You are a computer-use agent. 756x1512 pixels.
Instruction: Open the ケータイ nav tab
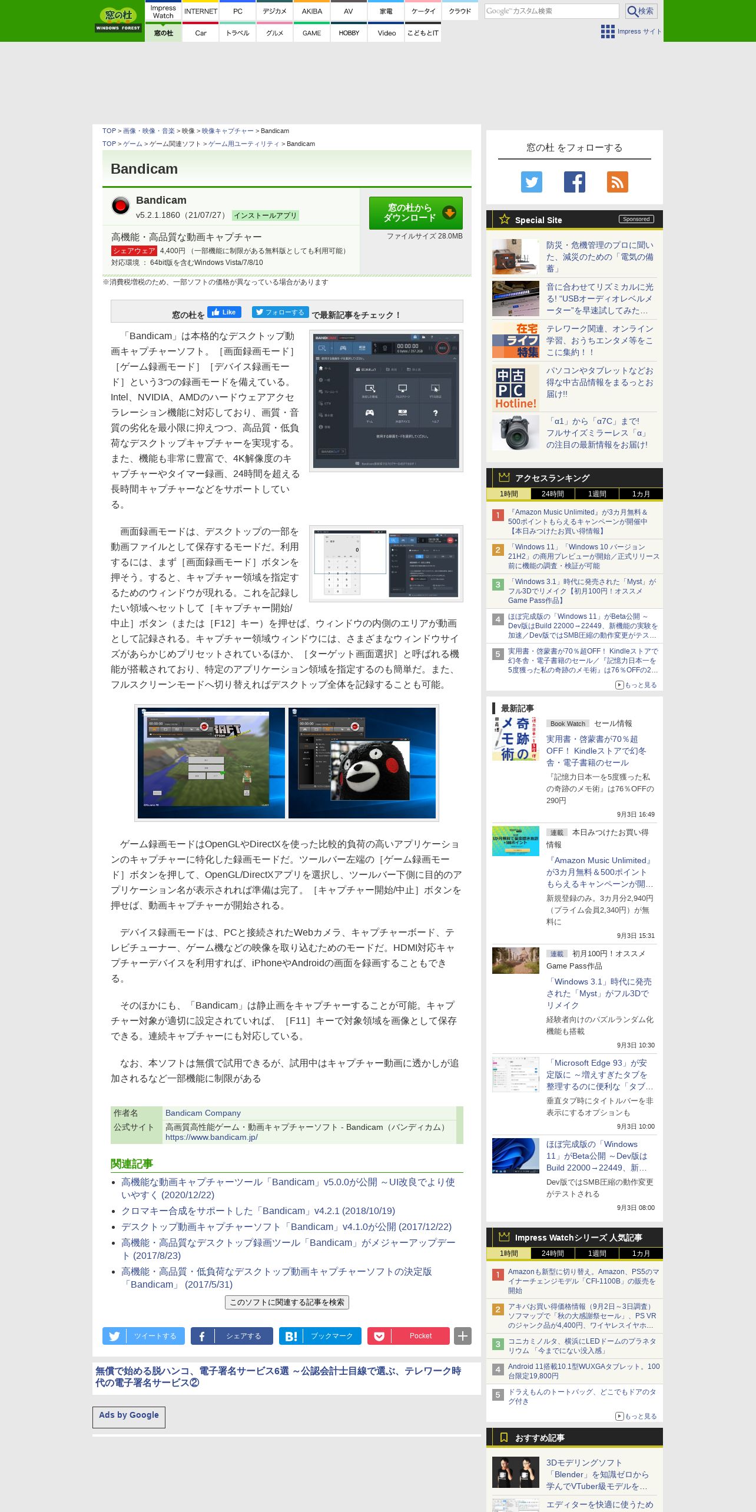click(x=423, y=11)
